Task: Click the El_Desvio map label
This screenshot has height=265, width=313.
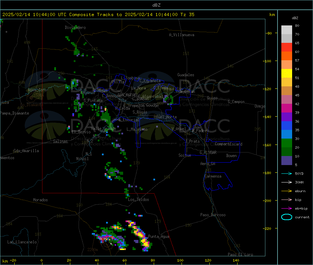Action: (x=81, y=132)
